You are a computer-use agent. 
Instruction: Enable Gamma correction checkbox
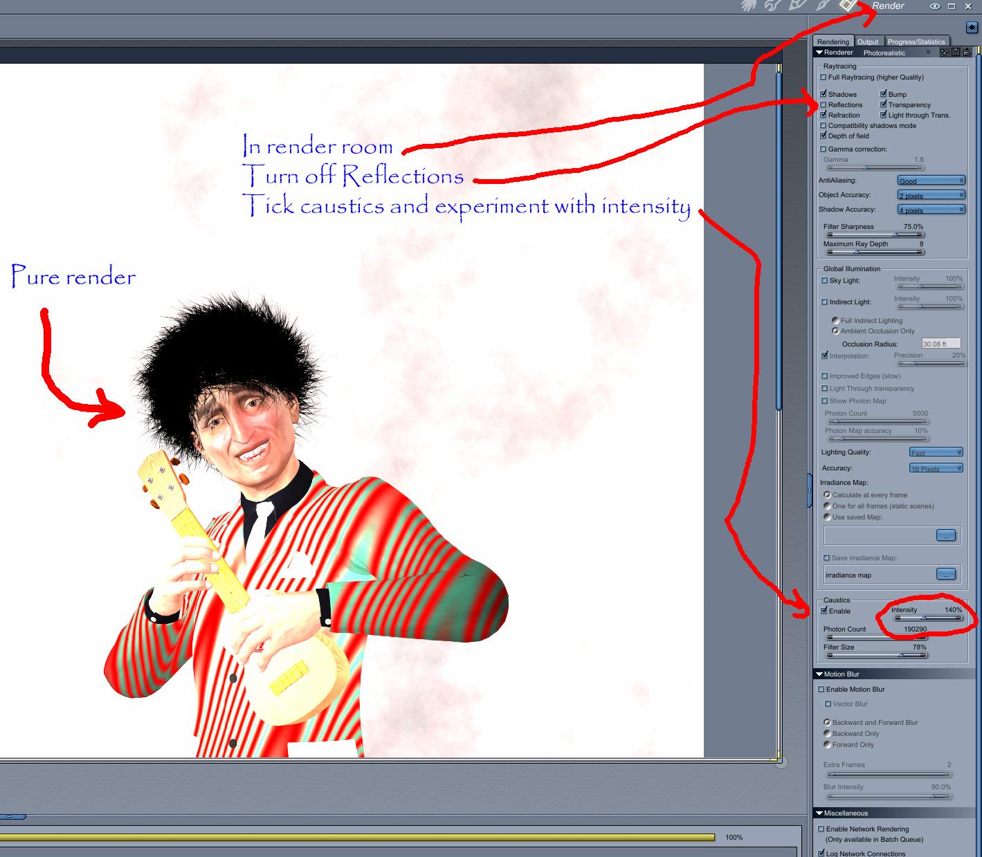(x=824, y=149)
